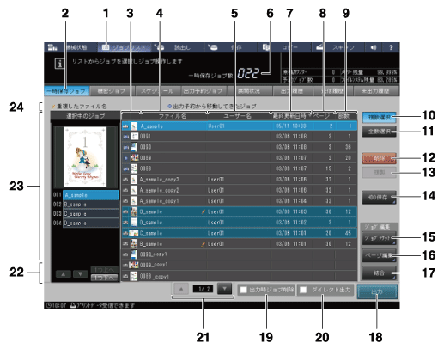
Task: Open the コピー copy tab
Action: (284, 47)
